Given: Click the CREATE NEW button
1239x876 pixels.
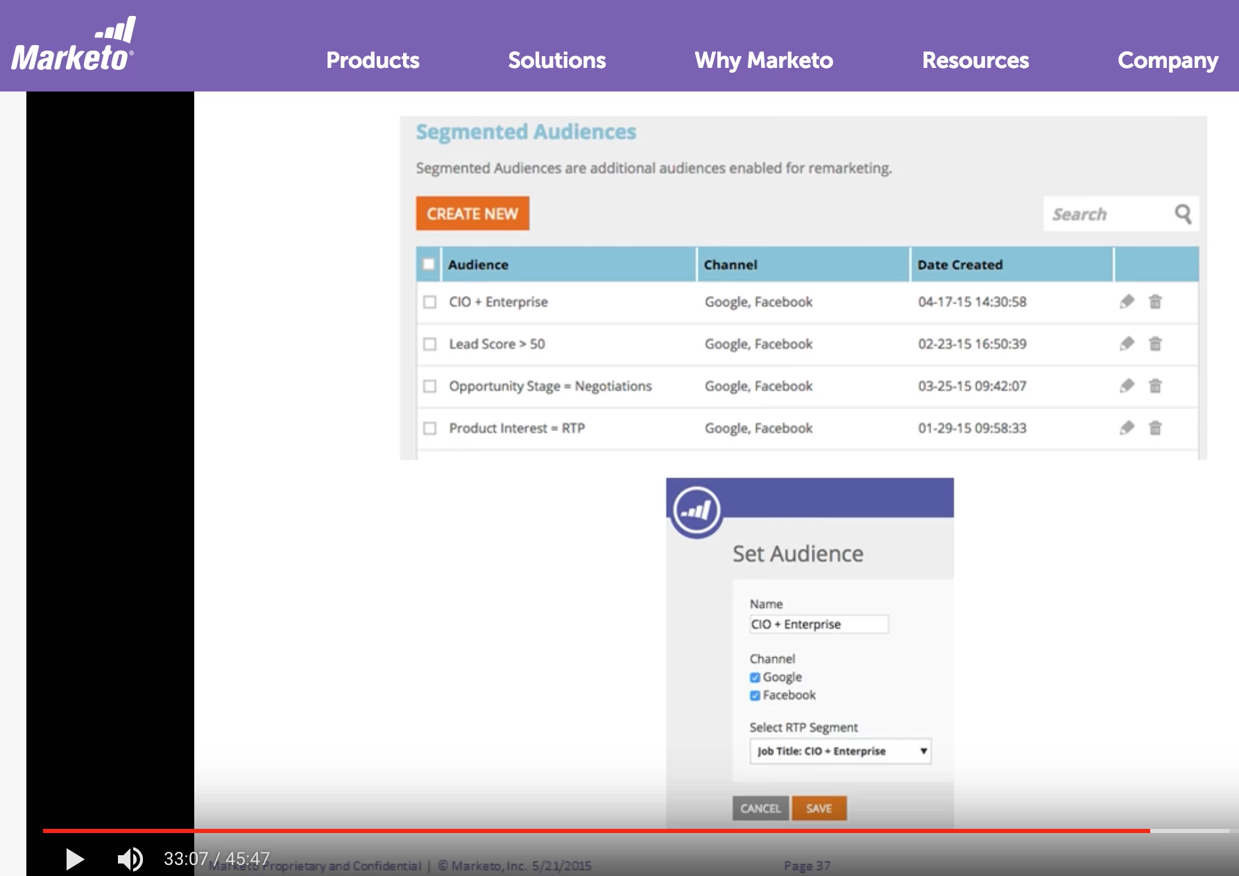Looking at the screenshot, I should [472, 213].
